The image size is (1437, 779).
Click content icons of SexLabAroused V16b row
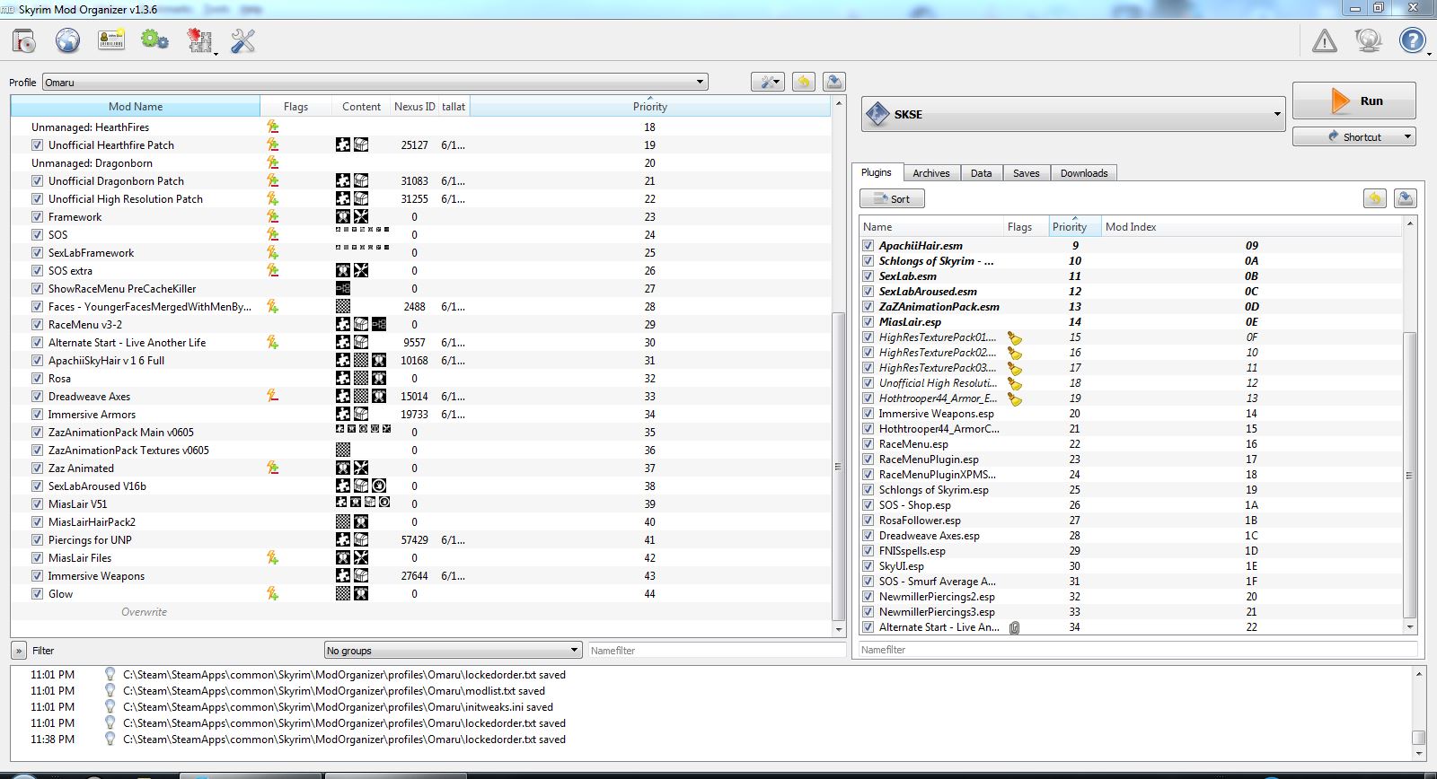361,486
